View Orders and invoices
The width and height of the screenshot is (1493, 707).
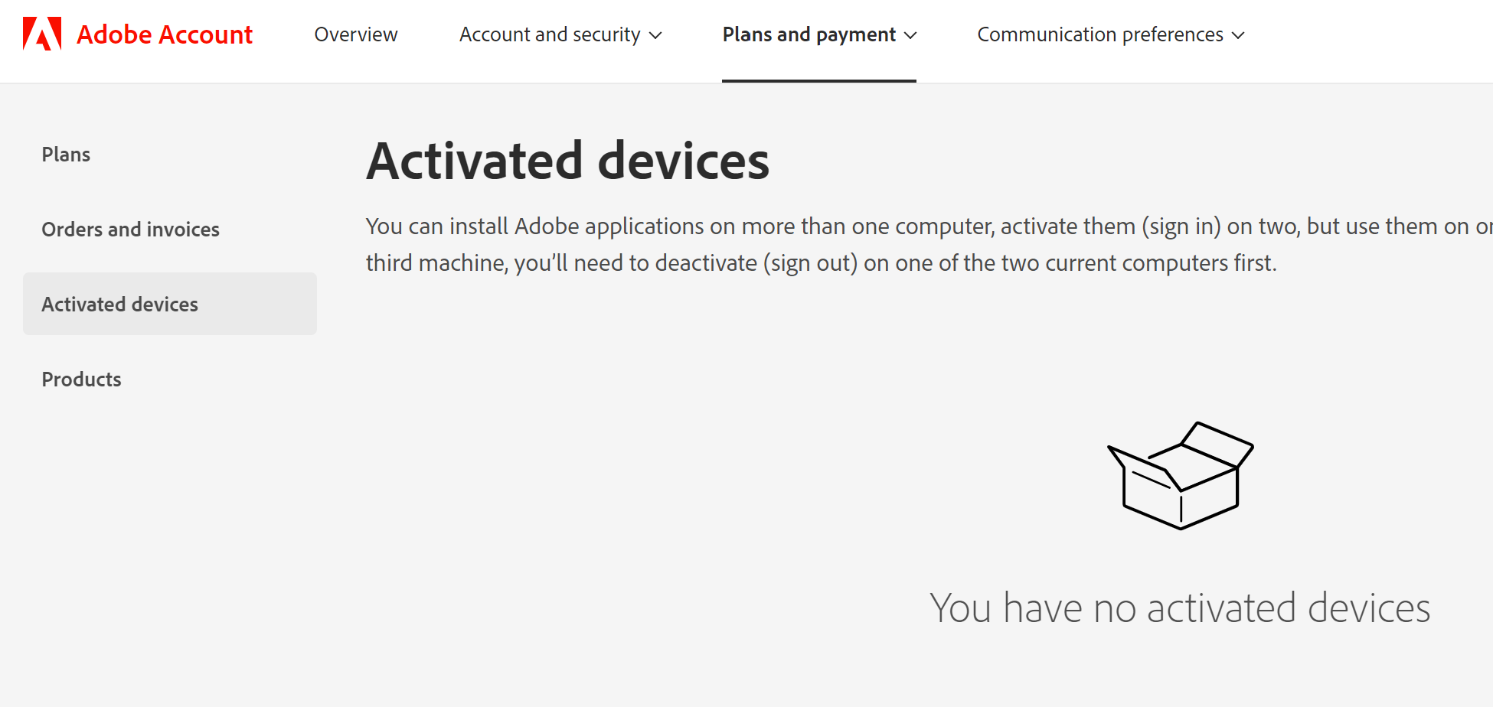click(x=130, y=229)
